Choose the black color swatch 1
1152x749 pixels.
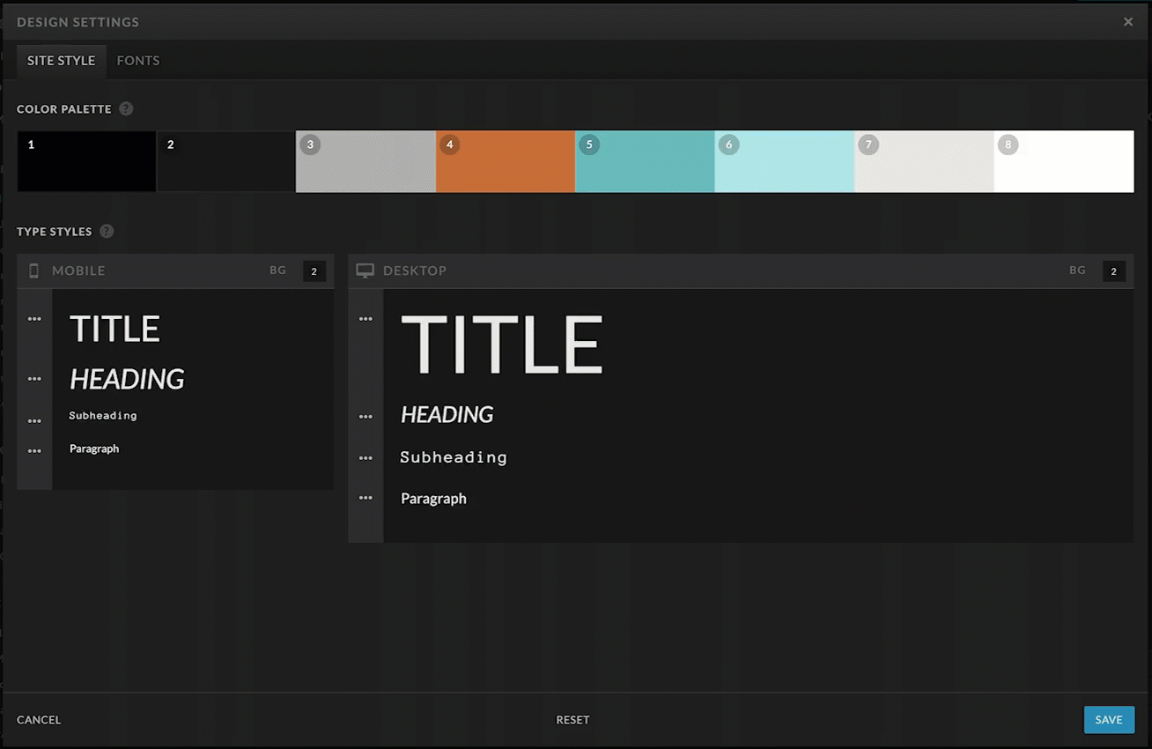(x=86, y=162)
